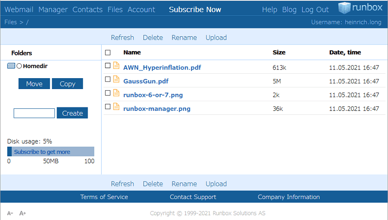
Task: Click the Username: heinrich.long text
Action: [x=346, y=22]
